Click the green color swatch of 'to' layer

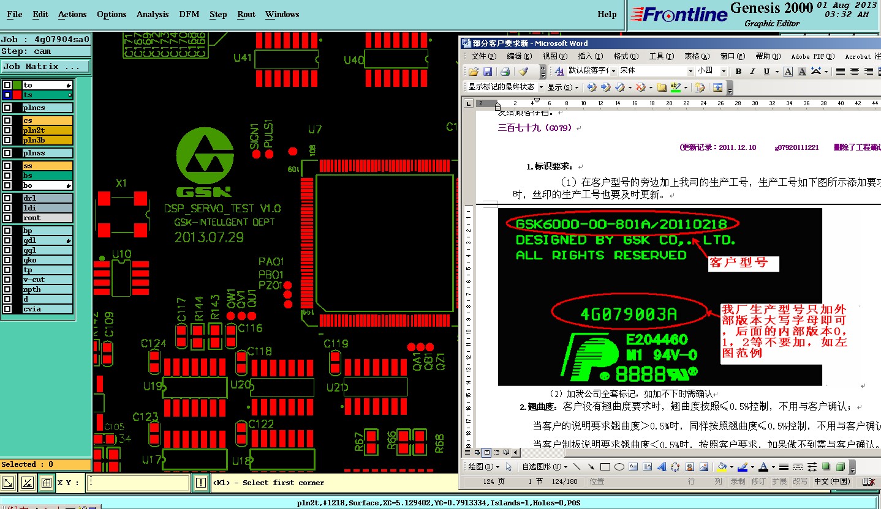pyautogui.click(x=17, y=85)
